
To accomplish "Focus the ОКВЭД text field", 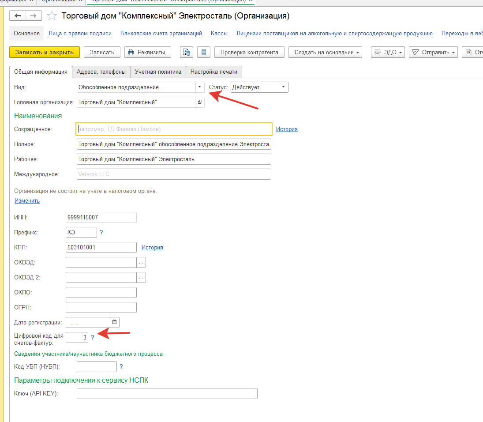I will (101, 262).
